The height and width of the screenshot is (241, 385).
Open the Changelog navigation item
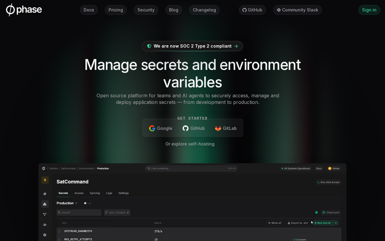coord(204,10)
